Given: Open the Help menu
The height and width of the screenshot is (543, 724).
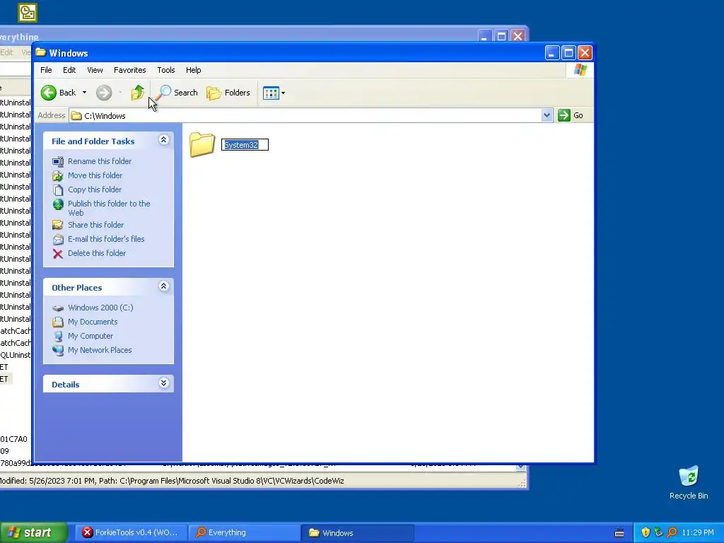Looking at the screenshot, I should point(194,70).
